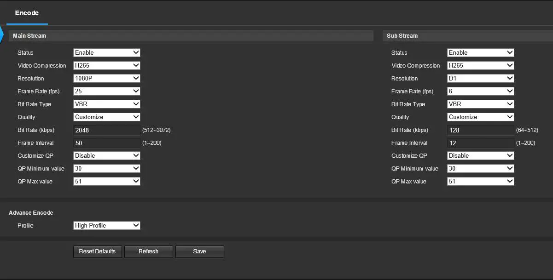Open Main Stream Bit Rate Type dropdown
This screenshot has height=280, width=553.
point(107,104)
